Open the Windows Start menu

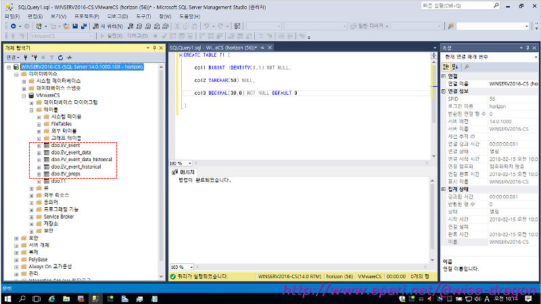[x=7, y=299]
